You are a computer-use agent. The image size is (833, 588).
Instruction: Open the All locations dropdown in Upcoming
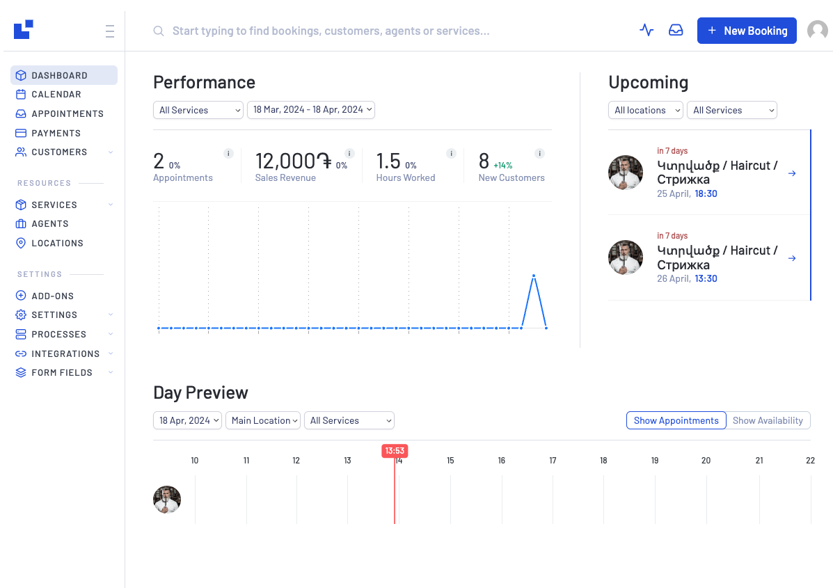pyautogui.click(x=645, y=110)
